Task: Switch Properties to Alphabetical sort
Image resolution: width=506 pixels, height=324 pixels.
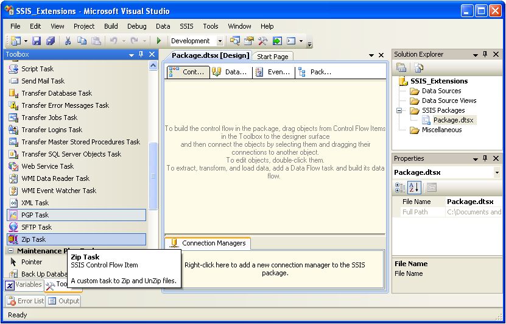Action: (x=414, y=188)
